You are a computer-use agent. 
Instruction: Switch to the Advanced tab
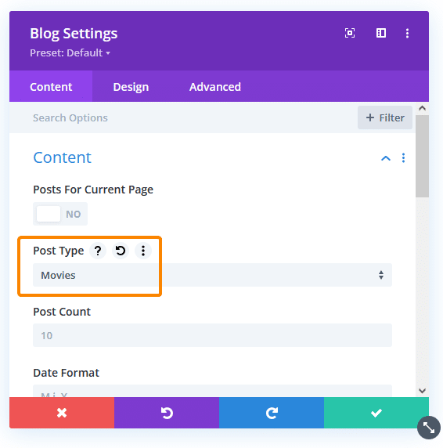[215, 87]
